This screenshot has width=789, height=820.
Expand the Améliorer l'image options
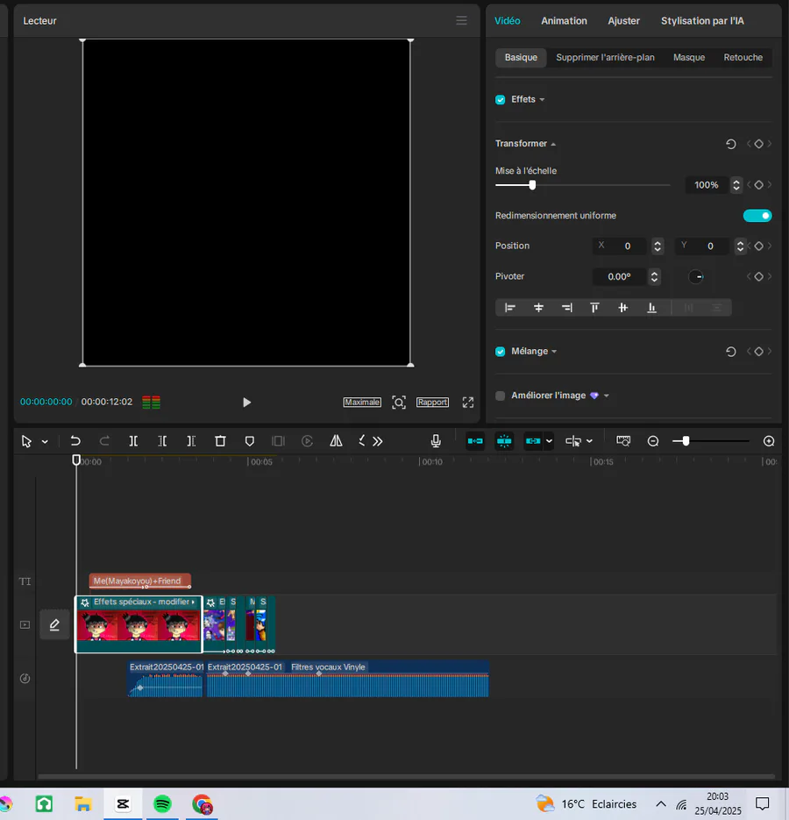[607, 396]
